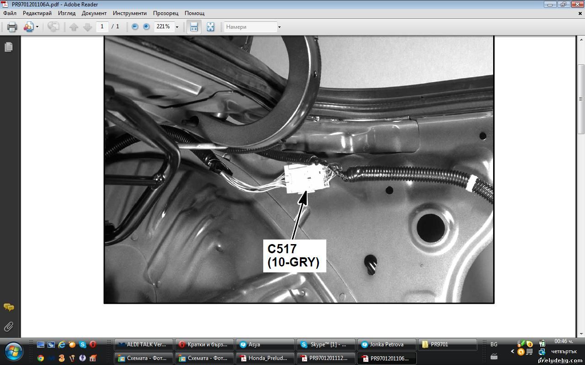Toggle fit one full page view
585x365 pixels.
pyautogui.click(x=210, y=27)
